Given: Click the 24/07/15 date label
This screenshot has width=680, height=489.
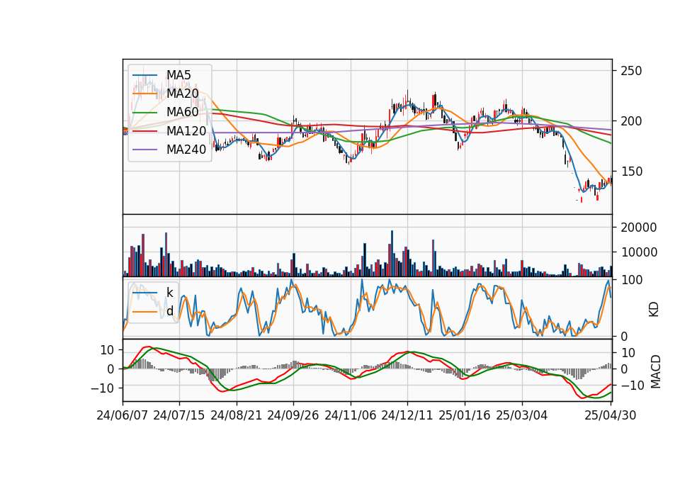Looking at the screenshot, I should tap(179, 415).
